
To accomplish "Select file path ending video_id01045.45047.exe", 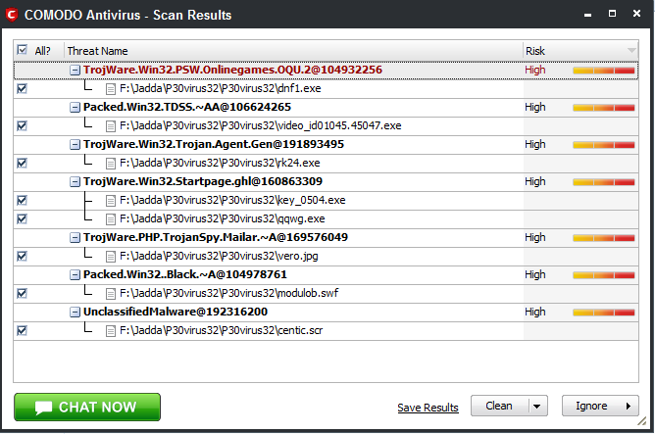I will (260, 125).
